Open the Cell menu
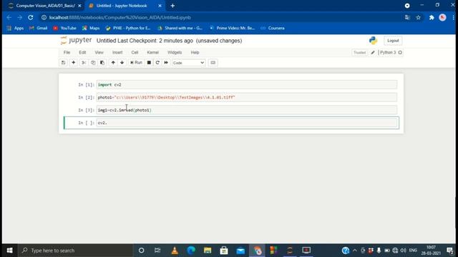This screenshot has width=458, height=257. 135,52
